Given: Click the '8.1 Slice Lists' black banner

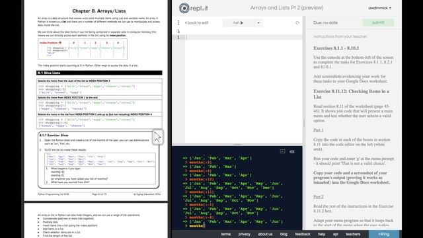Looking at the screenshot, I should coord(99,73).
